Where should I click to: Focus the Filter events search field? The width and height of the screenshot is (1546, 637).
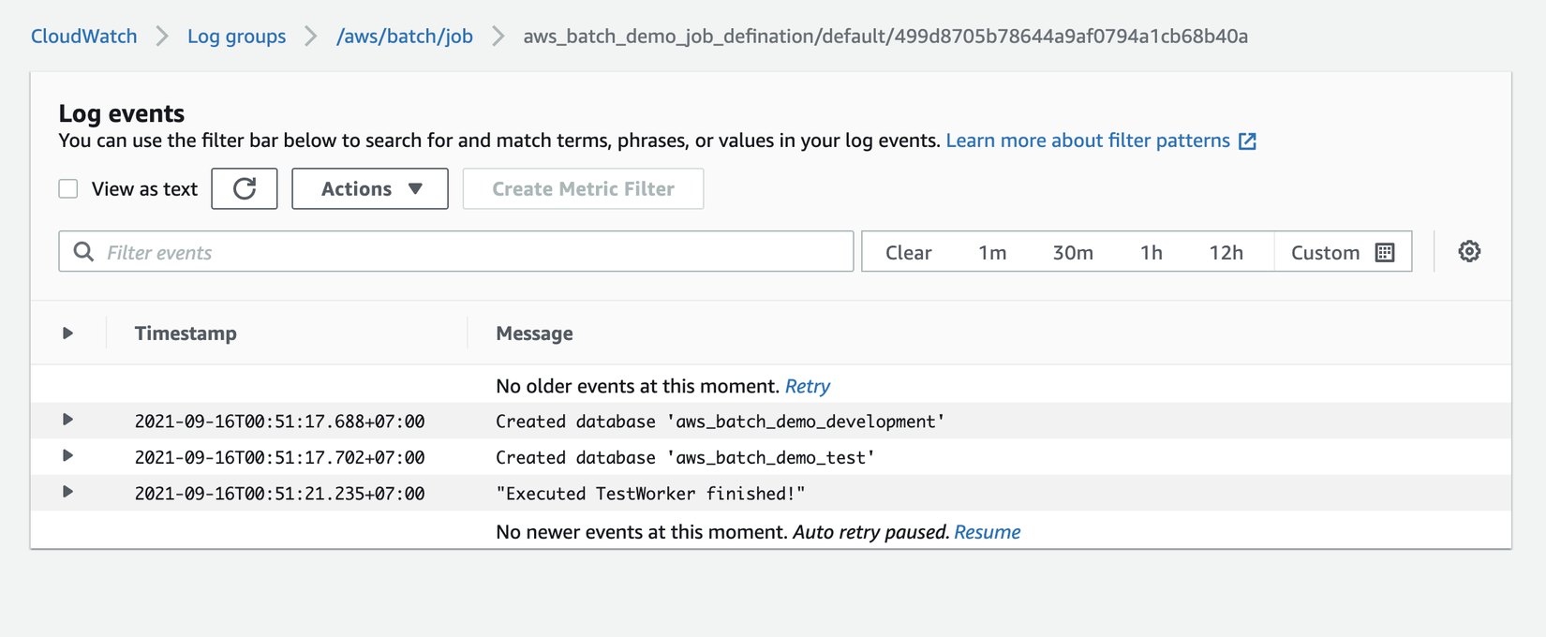coord(468,252)
